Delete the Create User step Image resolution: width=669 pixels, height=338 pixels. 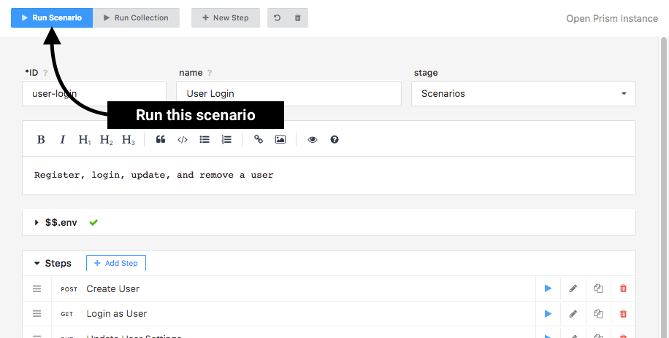(x=623, y=289)
